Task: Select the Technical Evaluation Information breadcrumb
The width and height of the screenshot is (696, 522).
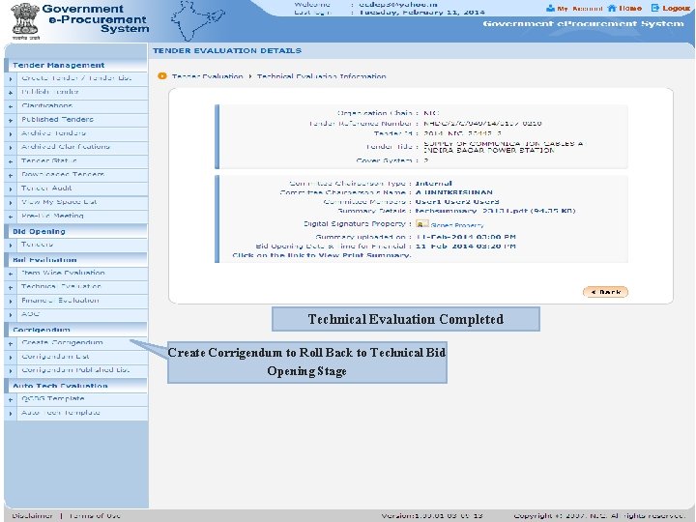Action: click(x=321, y=76)
